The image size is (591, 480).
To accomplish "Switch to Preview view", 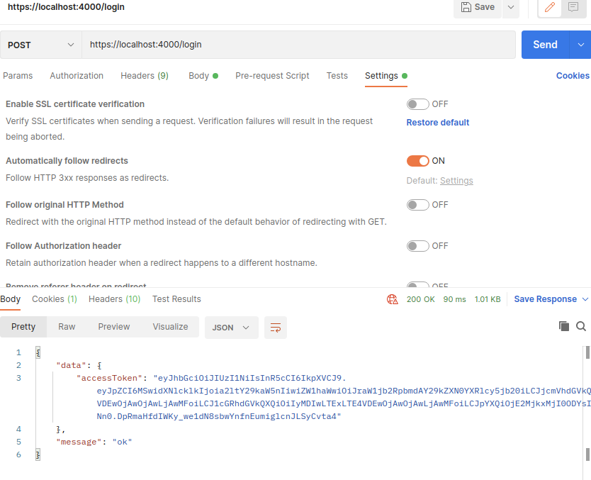I will pos(114,327).
